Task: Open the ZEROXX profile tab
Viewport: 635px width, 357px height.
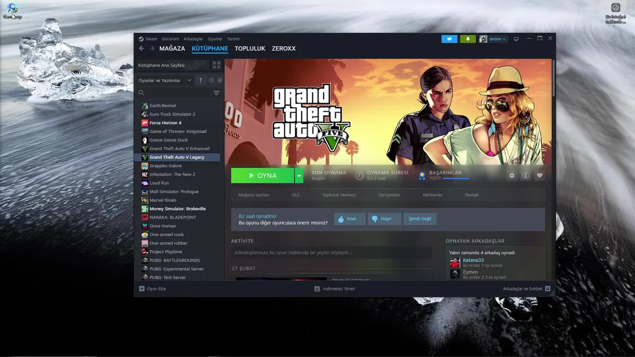Action: point(284,49)
